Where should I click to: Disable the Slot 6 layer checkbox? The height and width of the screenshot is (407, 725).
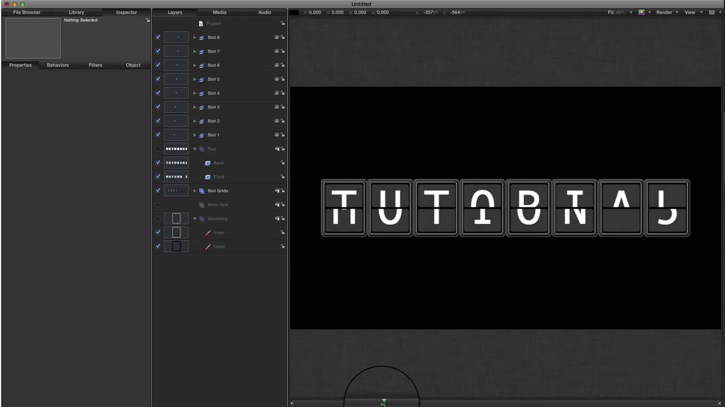click(158, 65)
